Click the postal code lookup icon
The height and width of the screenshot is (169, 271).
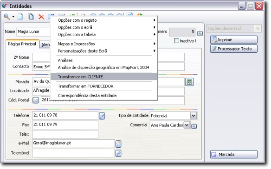point(36,100)
